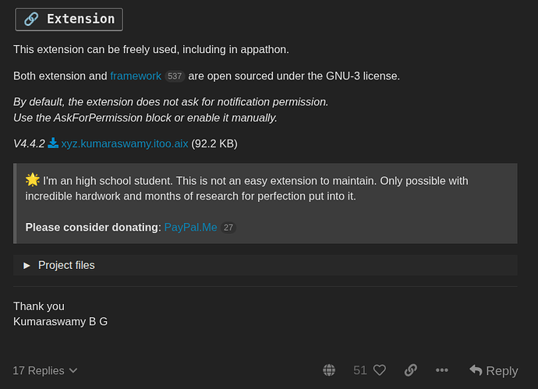This screenshot has width=538, height=389.
Task: Click the "Project files" label text
Action: [66, 265]
